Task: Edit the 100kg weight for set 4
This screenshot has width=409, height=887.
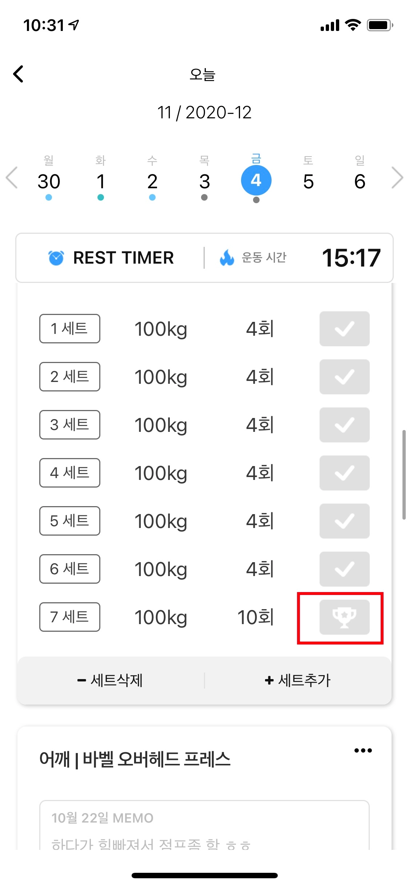Action: click(161, 473)
